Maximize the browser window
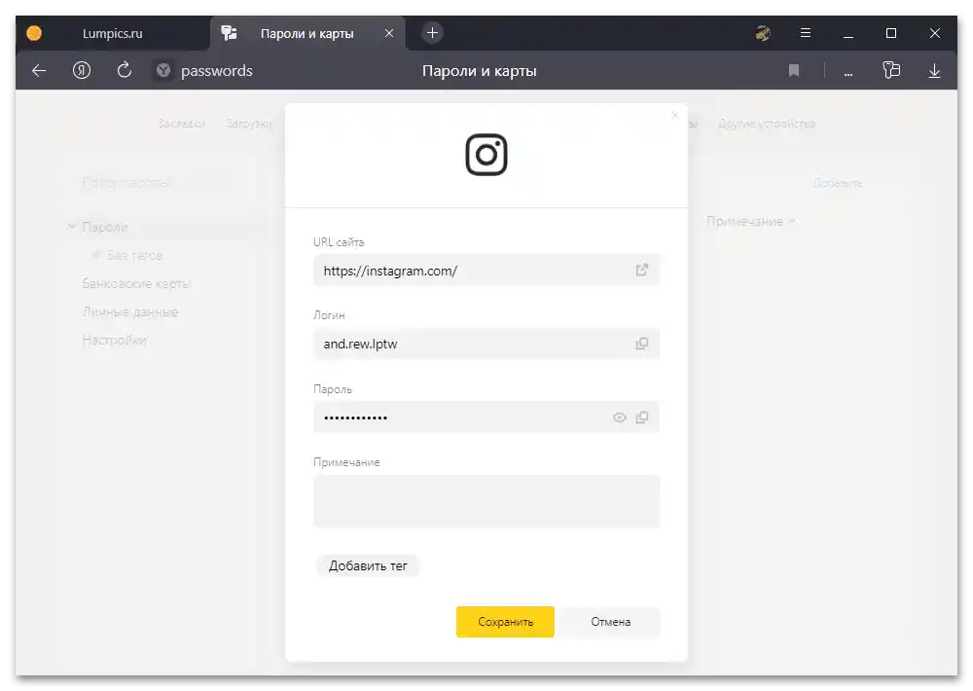This screenshot has width=973, height=691. [x=891, y=33]
